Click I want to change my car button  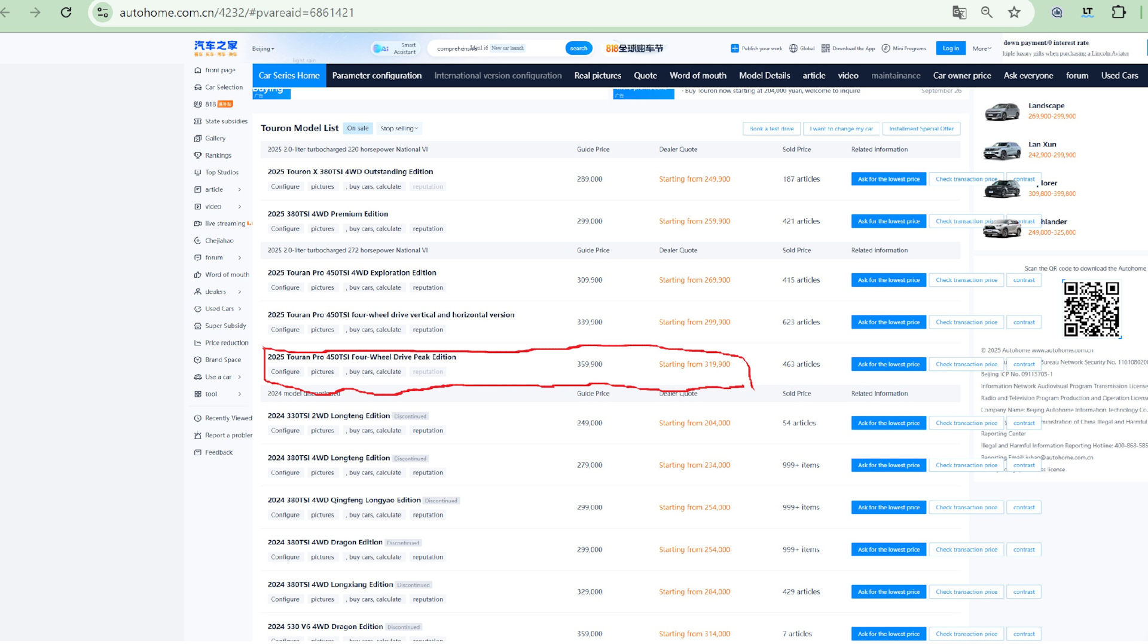[x=841, y=128]
